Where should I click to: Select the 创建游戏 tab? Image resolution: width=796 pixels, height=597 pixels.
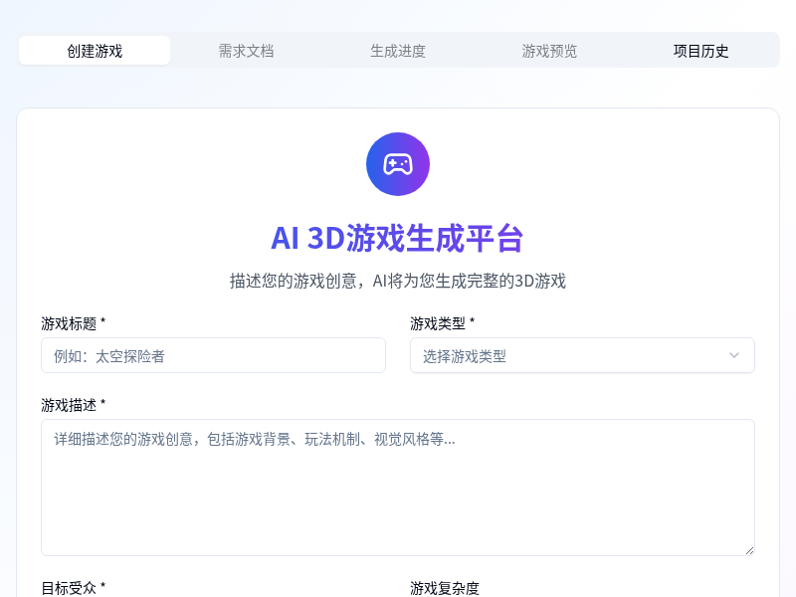click(x=95, y=50)
